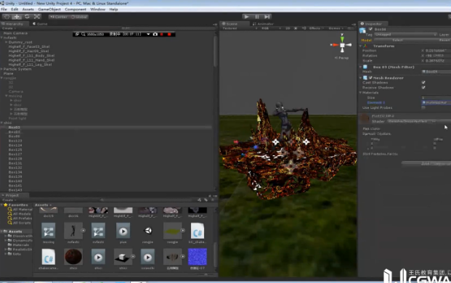
Task: Start Play mode
Action: tap(246, 17)
